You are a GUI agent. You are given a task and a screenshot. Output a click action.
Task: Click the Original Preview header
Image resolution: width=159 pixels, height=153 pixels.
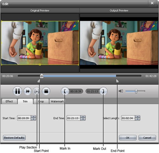pyautogui.click(x=40, y=10)
